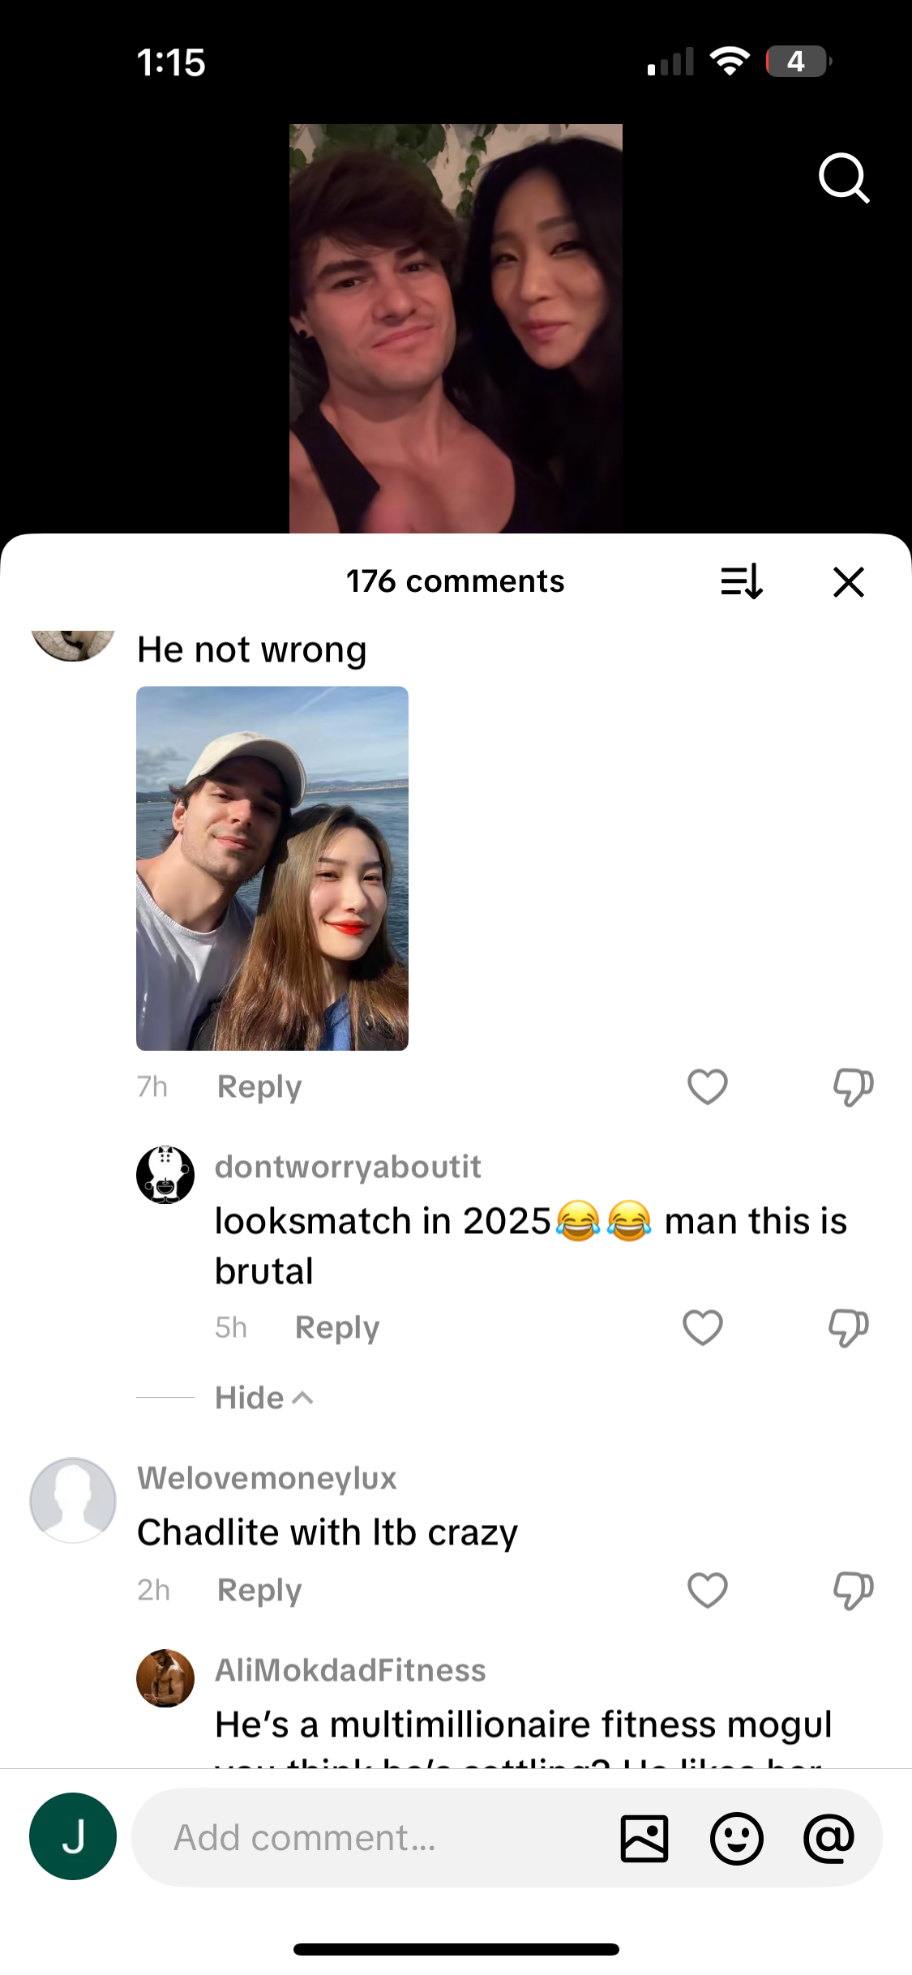
Task: Open the comment sort options
Action: tap(741, 581)
